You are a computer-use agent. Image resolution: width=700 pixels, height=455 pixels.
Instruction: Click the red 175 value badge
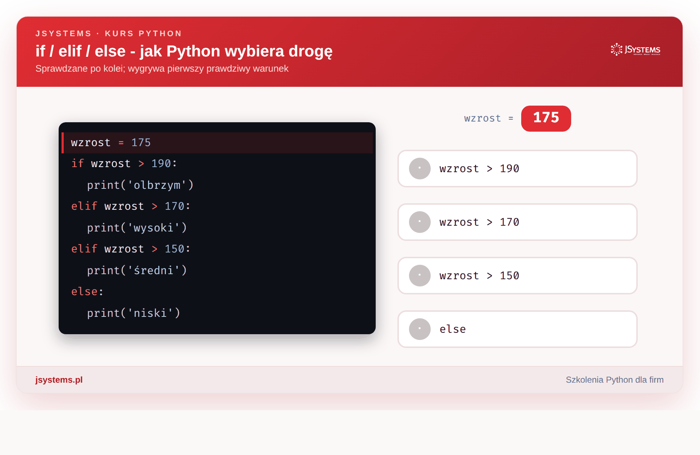(546, 118)
